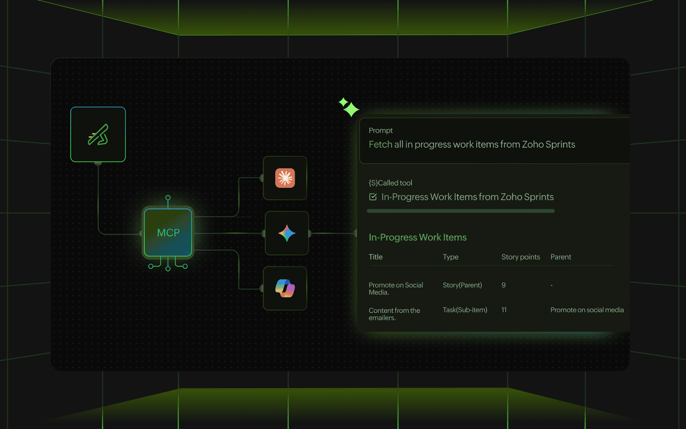
Task: Open the Promote on Social Media item
Action: [x=396, y=289]
